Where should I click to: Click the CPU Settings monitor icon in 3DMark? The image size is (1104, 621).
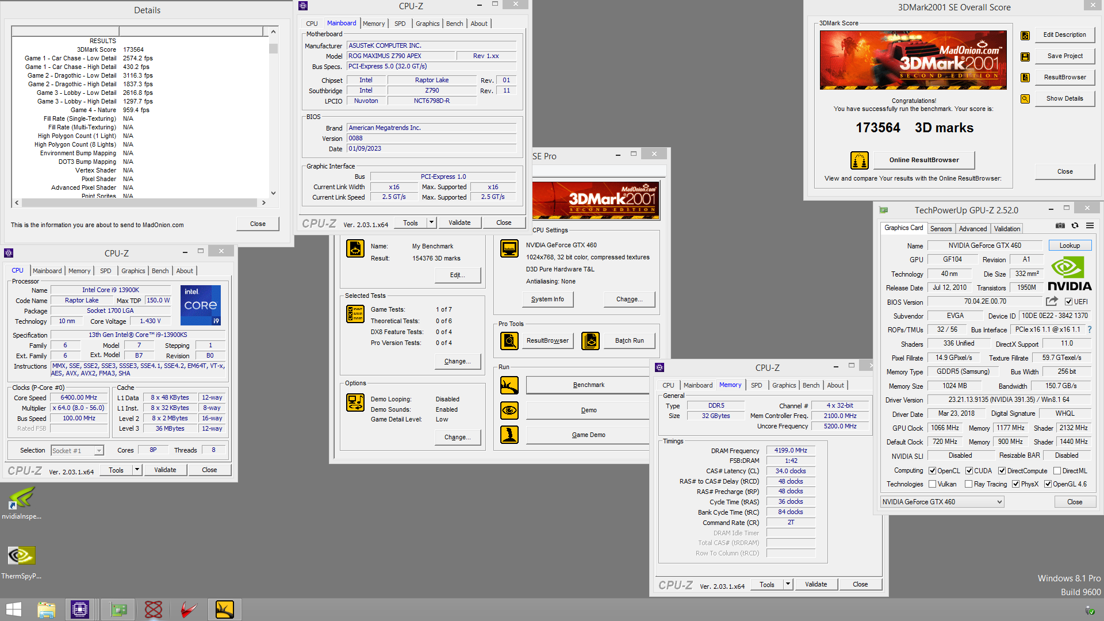(509, 248)
